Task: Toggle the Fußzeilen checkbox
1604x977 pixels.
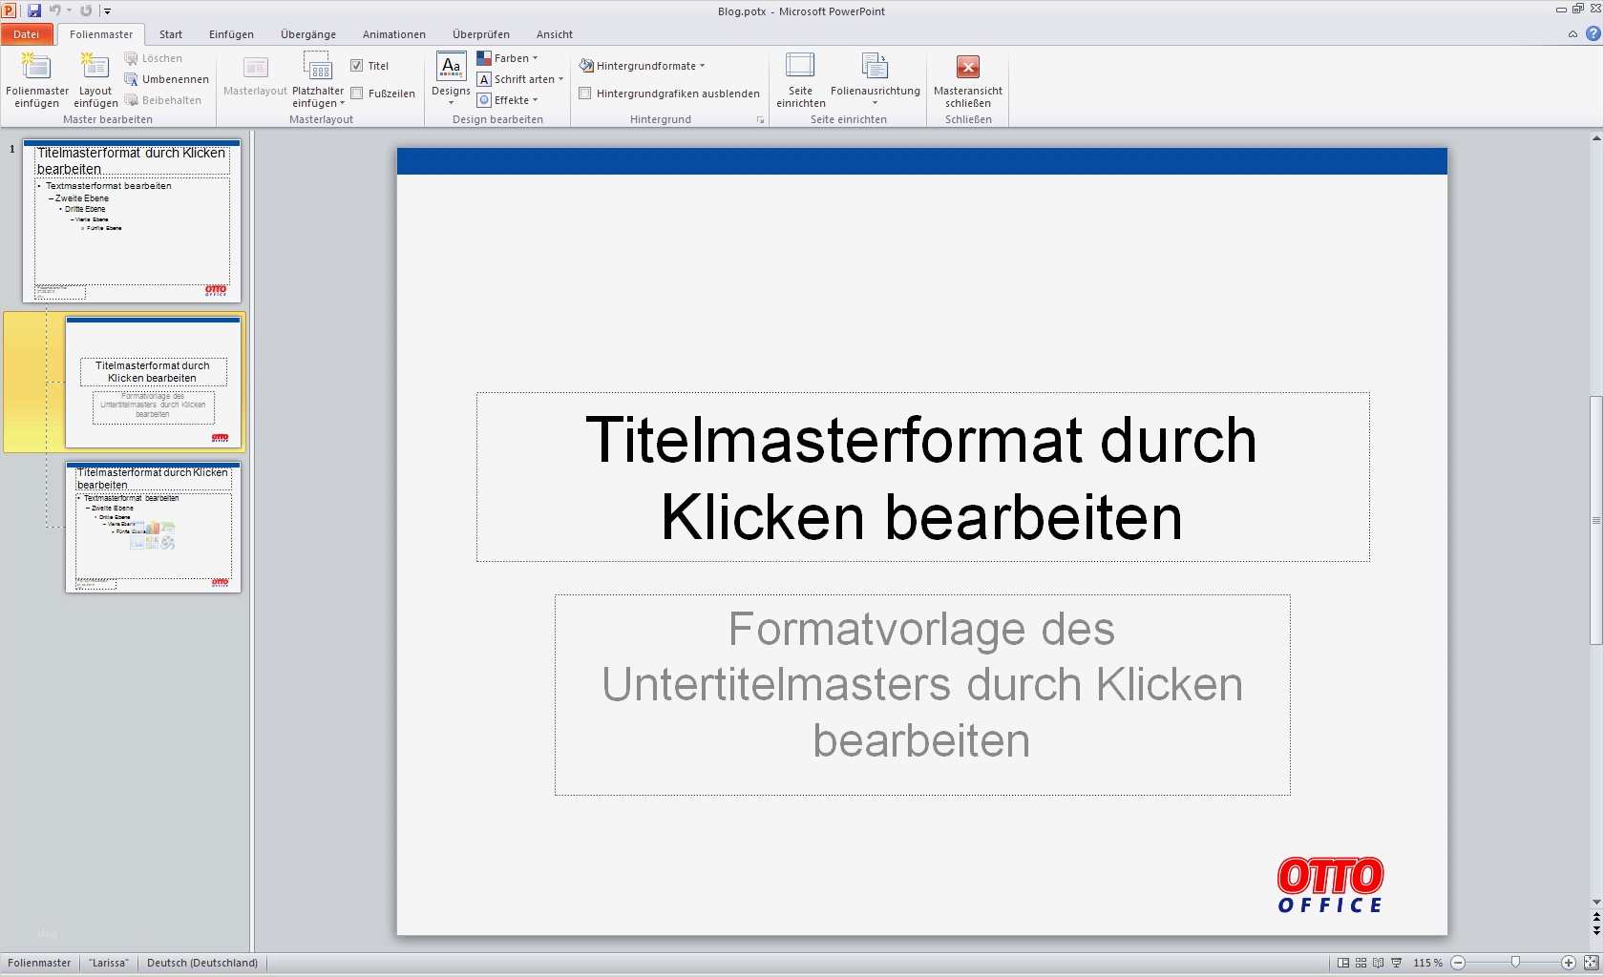Action: (356, 94)
